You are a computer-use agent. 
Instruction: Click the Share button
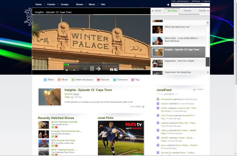(49, 80)
